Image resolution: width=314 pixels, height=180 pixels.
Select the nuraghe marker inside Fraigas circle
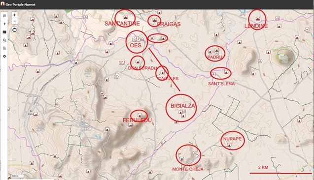[154, 20]
